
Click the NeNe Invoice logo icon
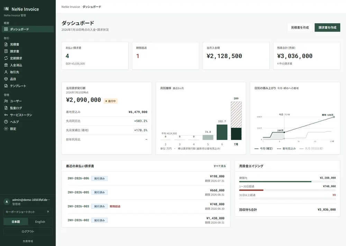coord(6,9)
